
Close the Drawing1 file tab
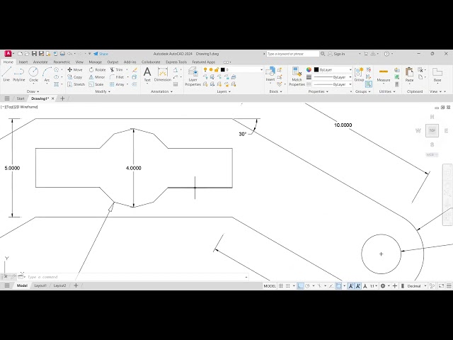[53, 98]
